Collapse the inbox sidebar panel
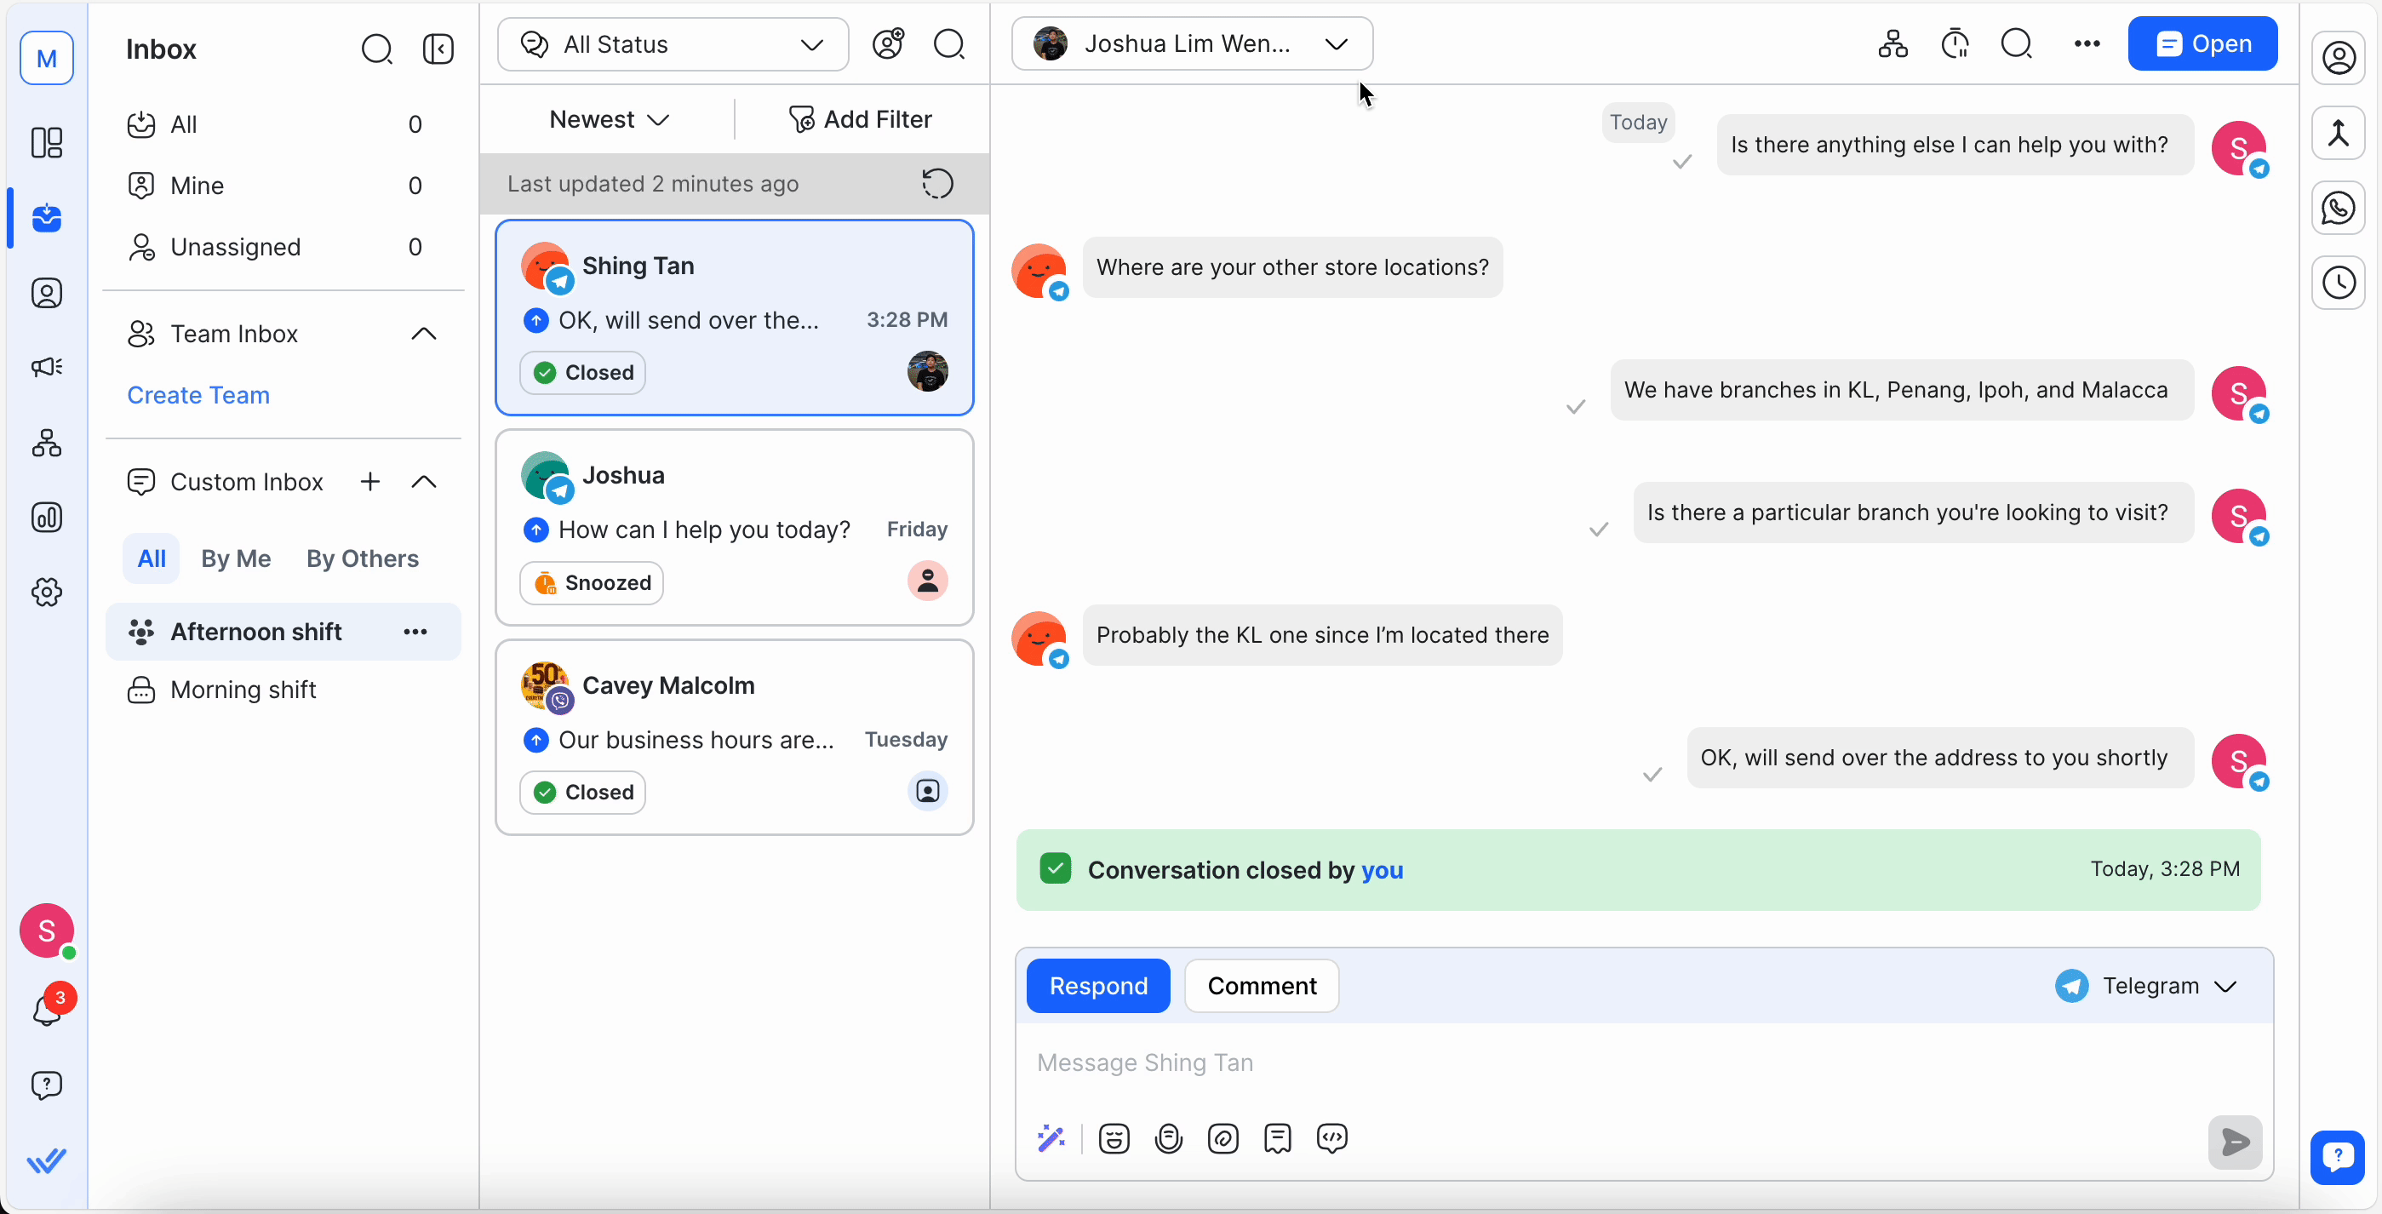Viewport: 2382px width, 1214px height. click(438, 49)
